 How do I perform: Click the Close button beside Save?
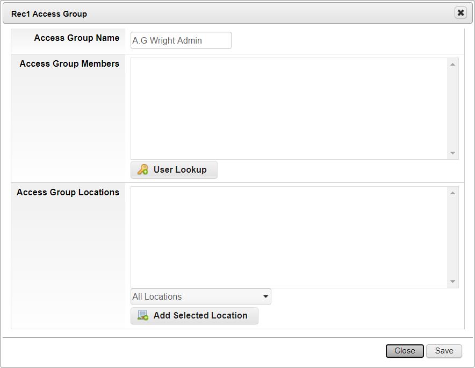pos(405,351)
